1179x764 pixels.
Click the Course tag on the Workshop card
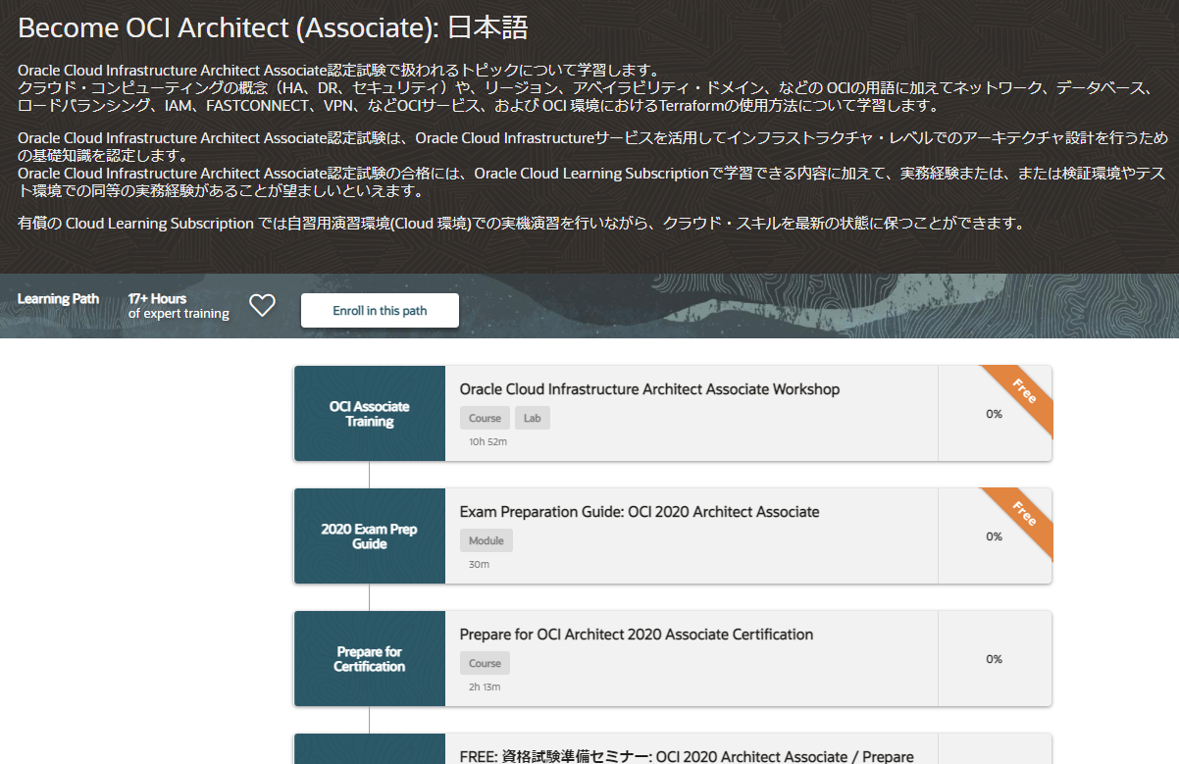coord(485,418)
